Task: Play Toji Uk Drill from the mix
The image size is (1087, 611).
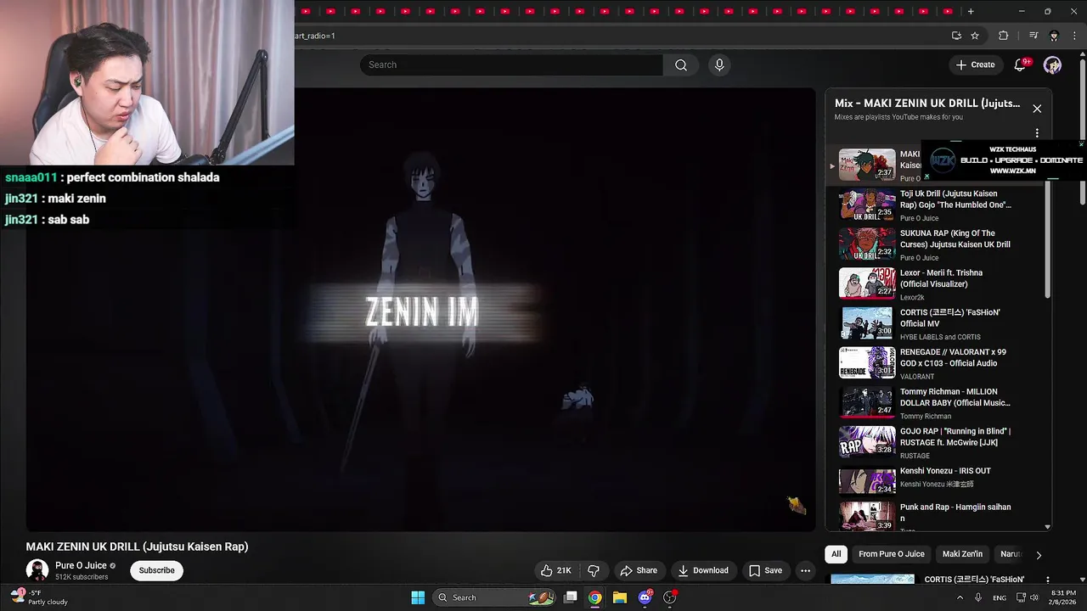Action: pos(934,205)
